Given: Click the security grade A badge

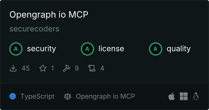Looking at the screenshot, I should coord(16,49).
